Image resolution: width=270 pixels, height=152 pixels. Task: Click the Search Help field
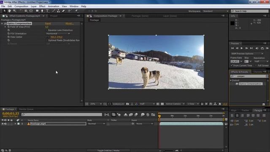click(x=249, y=11)
